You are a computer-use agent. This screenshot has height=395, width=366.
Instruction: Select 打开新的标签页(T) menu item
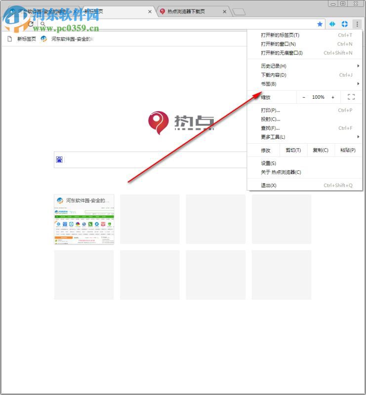point(304,35)
